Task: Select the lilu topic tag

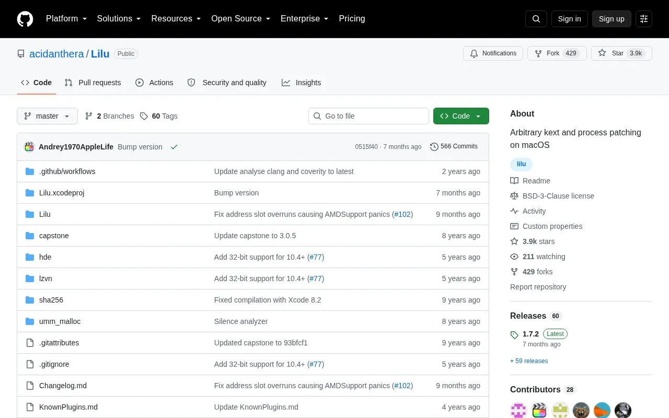Action: click(x=521, y=164)
